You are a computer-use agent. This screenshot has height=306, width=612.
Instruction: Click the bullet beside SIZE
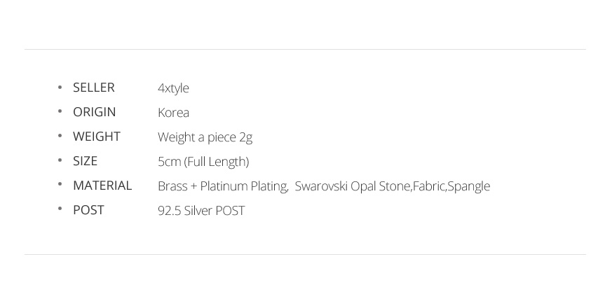[x=60, y=161]
